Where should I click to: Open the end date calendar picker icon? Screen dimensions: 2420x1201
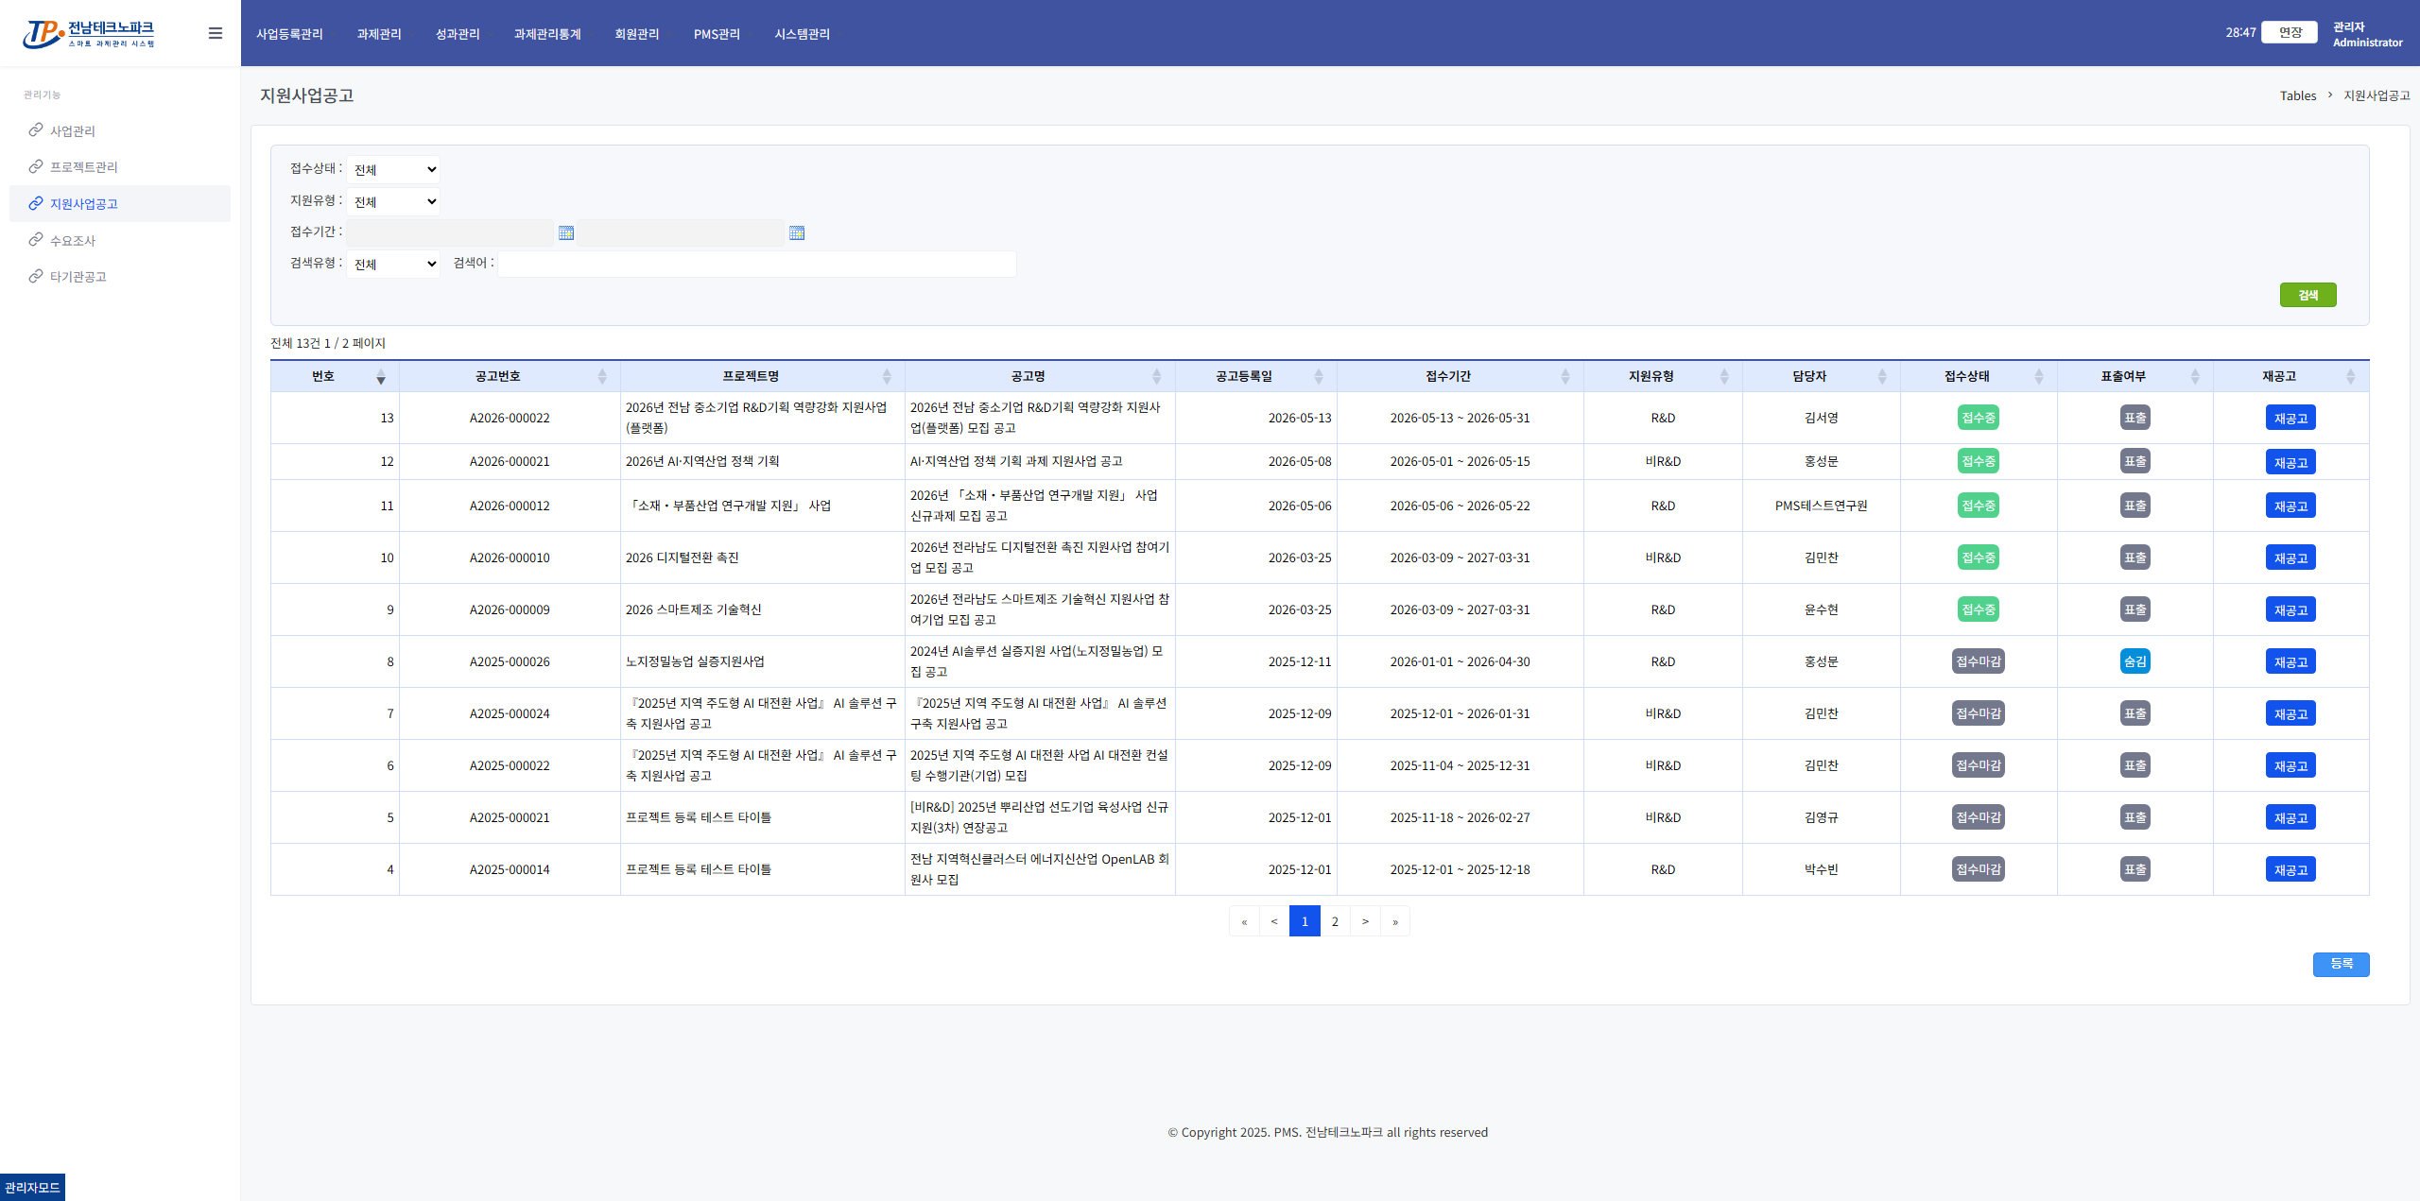797,232
